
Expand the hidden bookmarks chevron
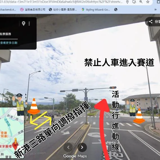[155, 10]
